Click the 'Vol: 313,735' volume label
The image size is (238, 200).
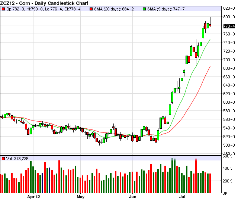17,159
